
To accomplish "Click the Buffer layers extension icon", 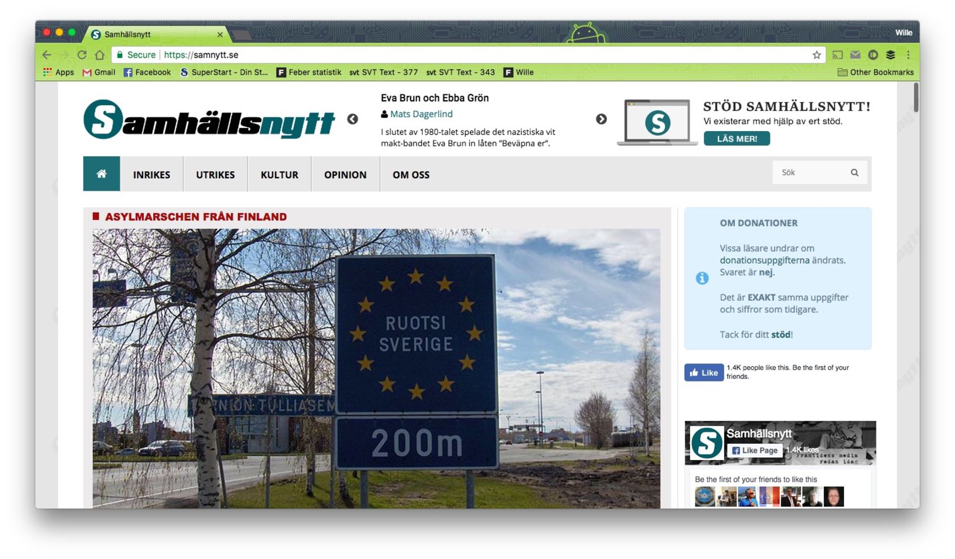I will pos(891,55).
